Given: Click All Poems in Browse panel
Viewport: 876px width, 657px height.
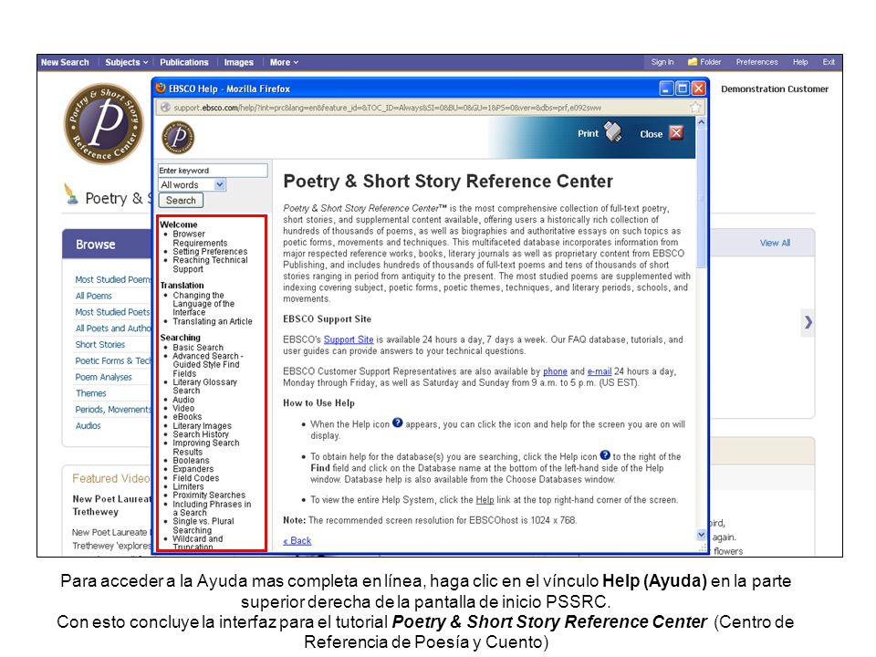Looking at the screenshot, I should pyautogui.click(x=93, y=296).
